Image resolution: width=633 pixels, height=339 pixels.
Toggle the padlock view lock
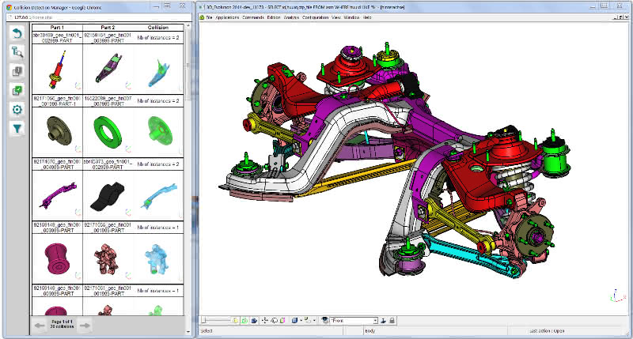point(392,321)
